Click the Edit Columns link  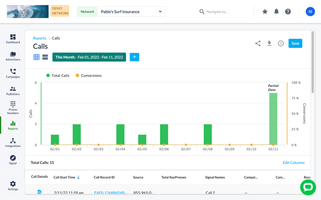click(293, 163)
